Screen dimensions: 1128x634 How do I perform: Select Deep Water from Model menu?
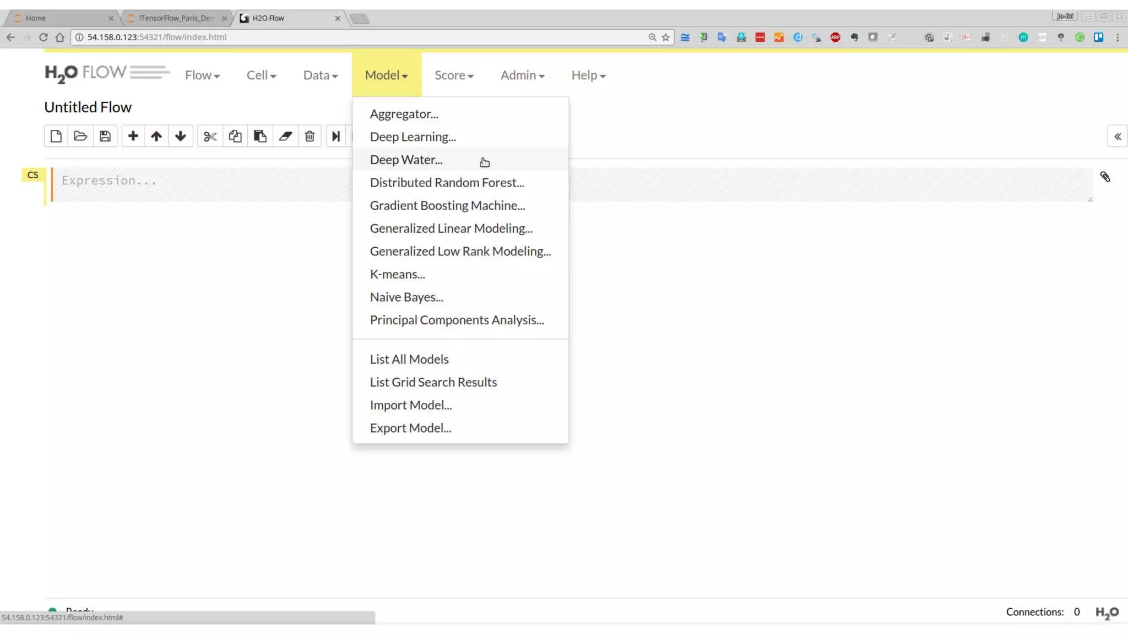[x=406, y=160]
